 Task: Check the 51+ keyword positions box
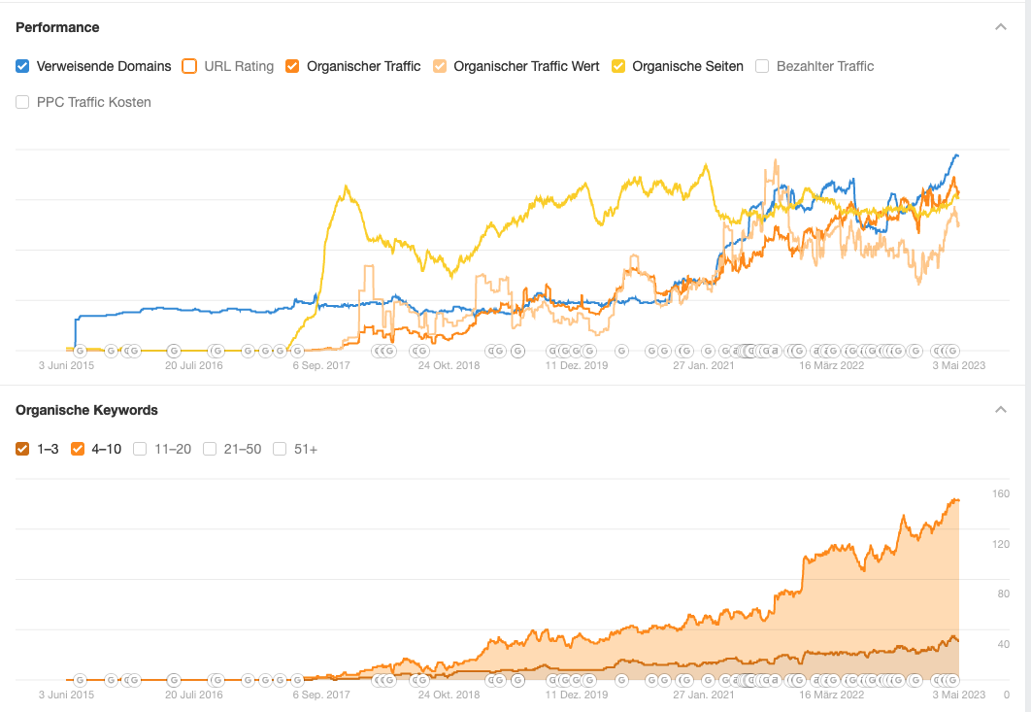(x=280, y=449)
